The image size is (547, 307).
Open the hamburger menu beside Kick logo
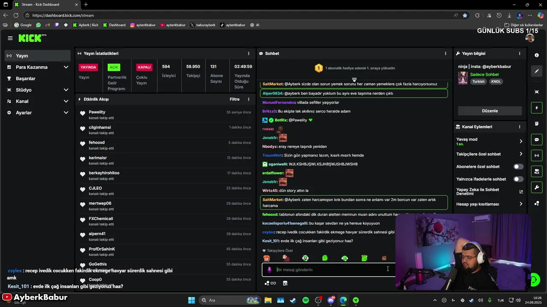pos(10,38)
